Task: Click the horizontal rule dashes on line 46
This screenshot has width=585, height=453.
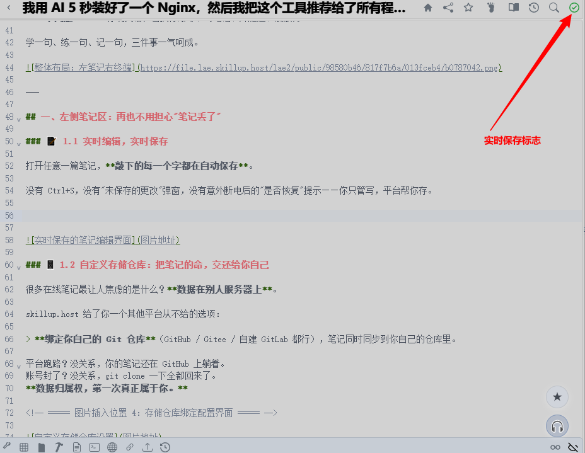Action: coord(32,92)
